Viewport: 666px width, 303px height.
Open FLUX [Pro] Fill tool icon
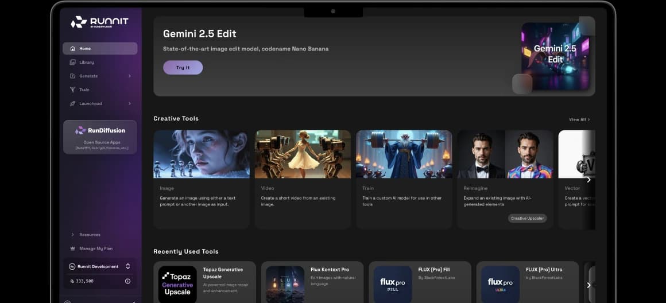393,284
